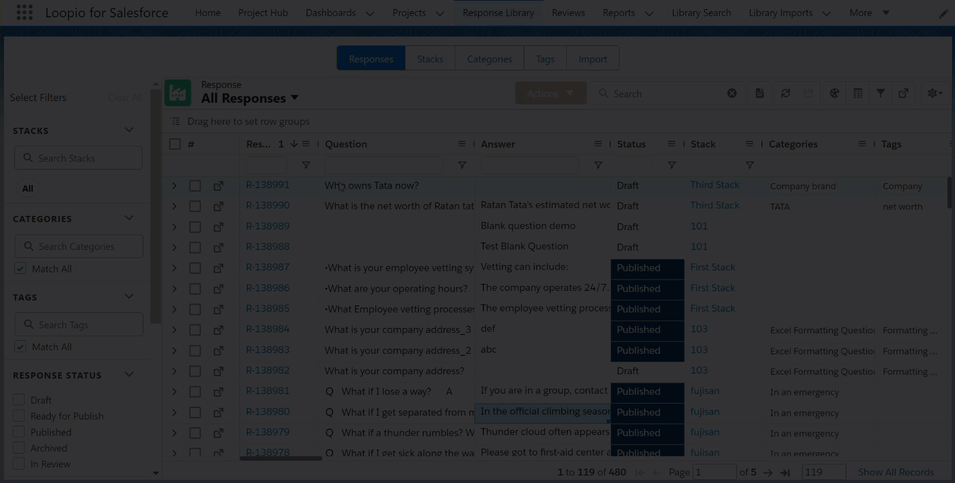
Task: Click the grid's vertical scrollbar thumb
Action: (x=950, y=193)
